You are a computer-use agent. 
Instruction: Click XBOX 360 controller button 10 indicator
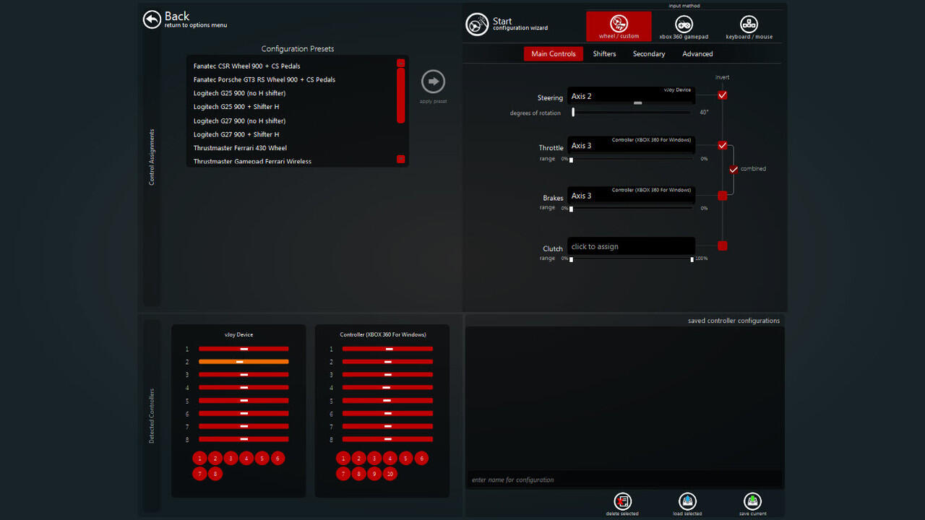390,474
